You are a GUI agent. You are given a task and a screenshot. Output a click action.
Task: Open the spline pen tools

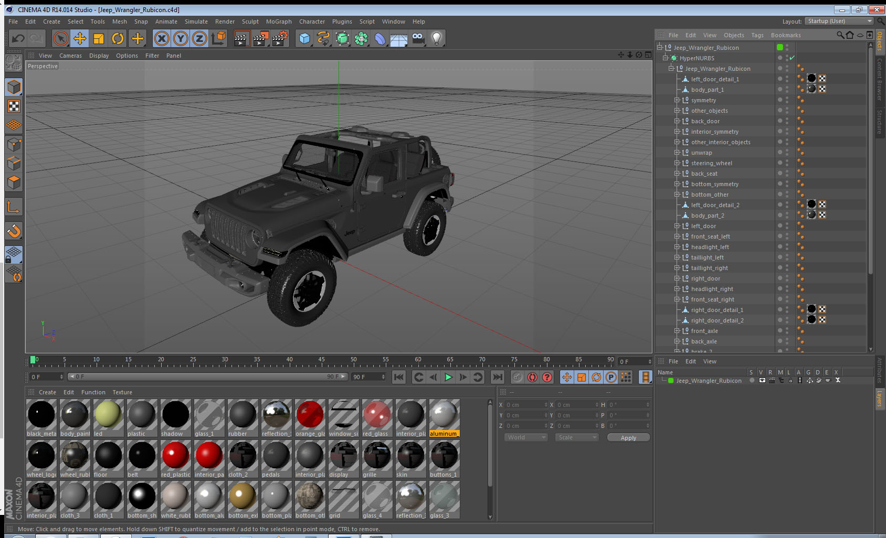[323, 38]
